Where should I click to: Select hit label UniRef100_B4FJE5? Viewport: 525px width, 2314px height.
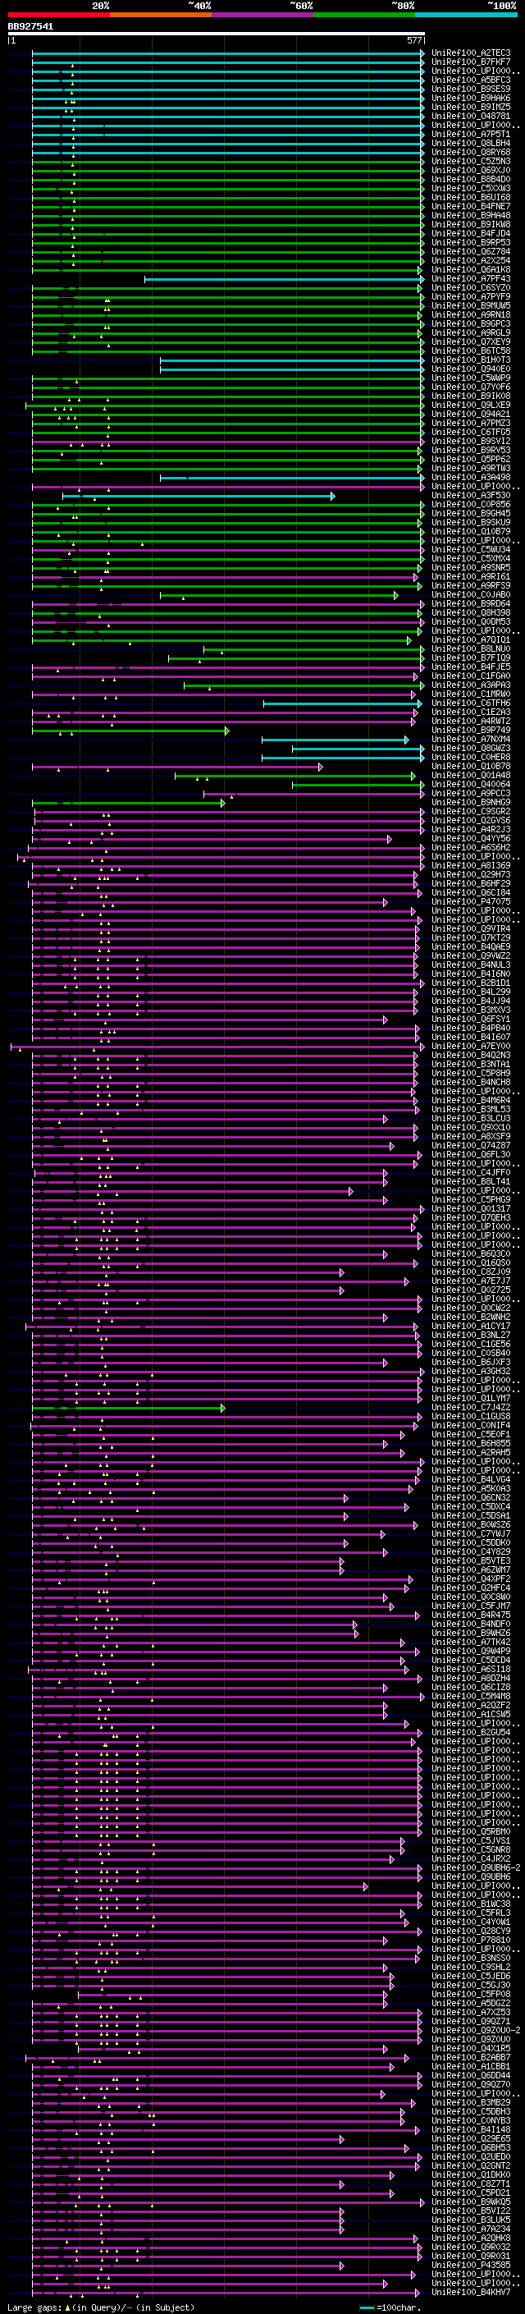pos(471,667)
